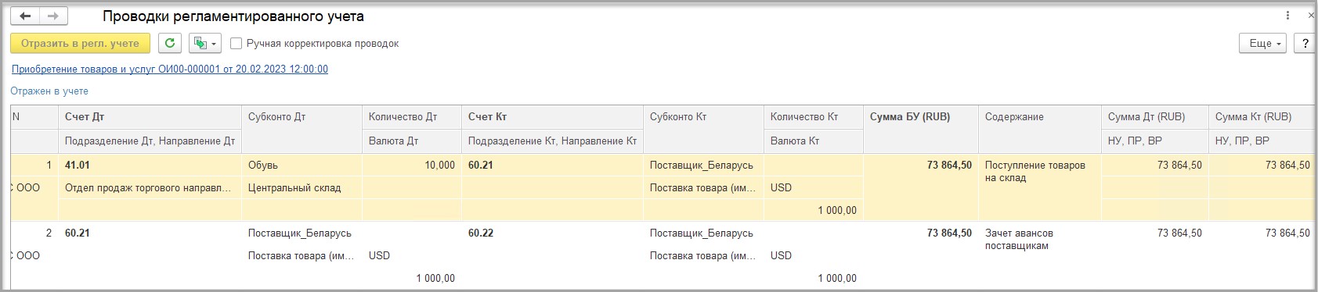This screenshot has width=1318, height=292.
Task: Click the Счет Дт column header
Action: tap(85, 117)
